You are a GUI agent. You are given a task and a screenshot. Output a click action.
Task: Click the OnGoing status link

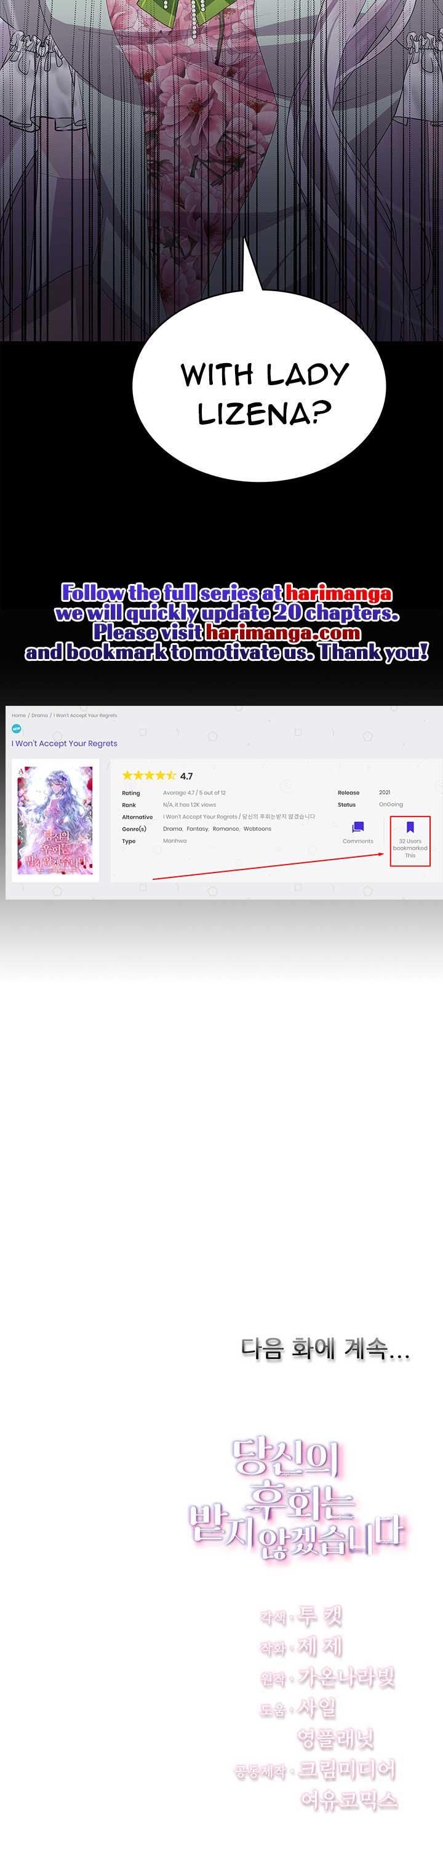pyautogui.click(x=391, y=804)
